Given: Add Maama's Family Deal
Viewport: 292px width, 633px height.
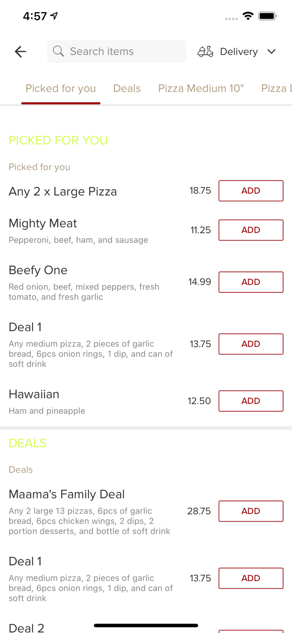Looking at the screenshot, I should (251, 511).
